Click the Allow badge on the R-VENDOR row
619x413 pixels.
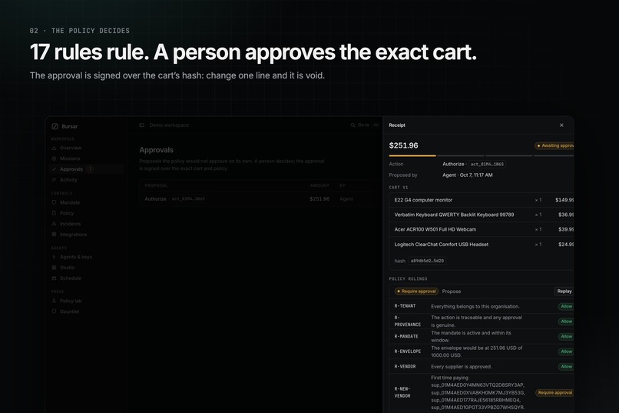(566, 366)
